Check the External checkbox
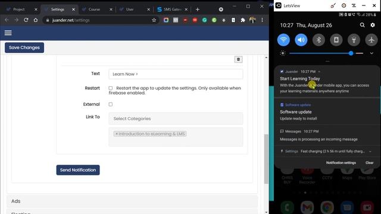381x214 pixels. (x=111, y=105)
